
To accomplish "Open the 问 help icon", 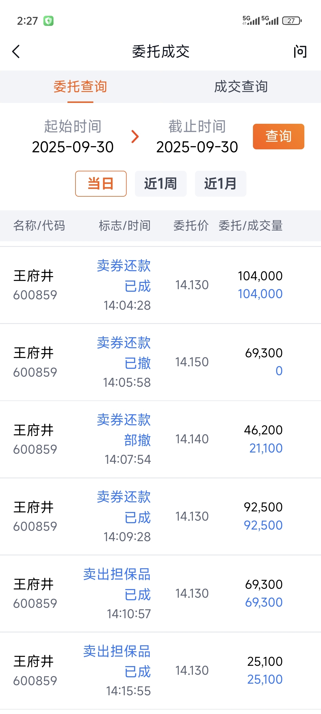I will 300,51.
